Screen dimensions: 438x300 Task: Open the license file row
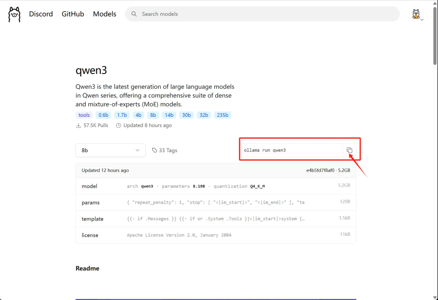[216, 235]
